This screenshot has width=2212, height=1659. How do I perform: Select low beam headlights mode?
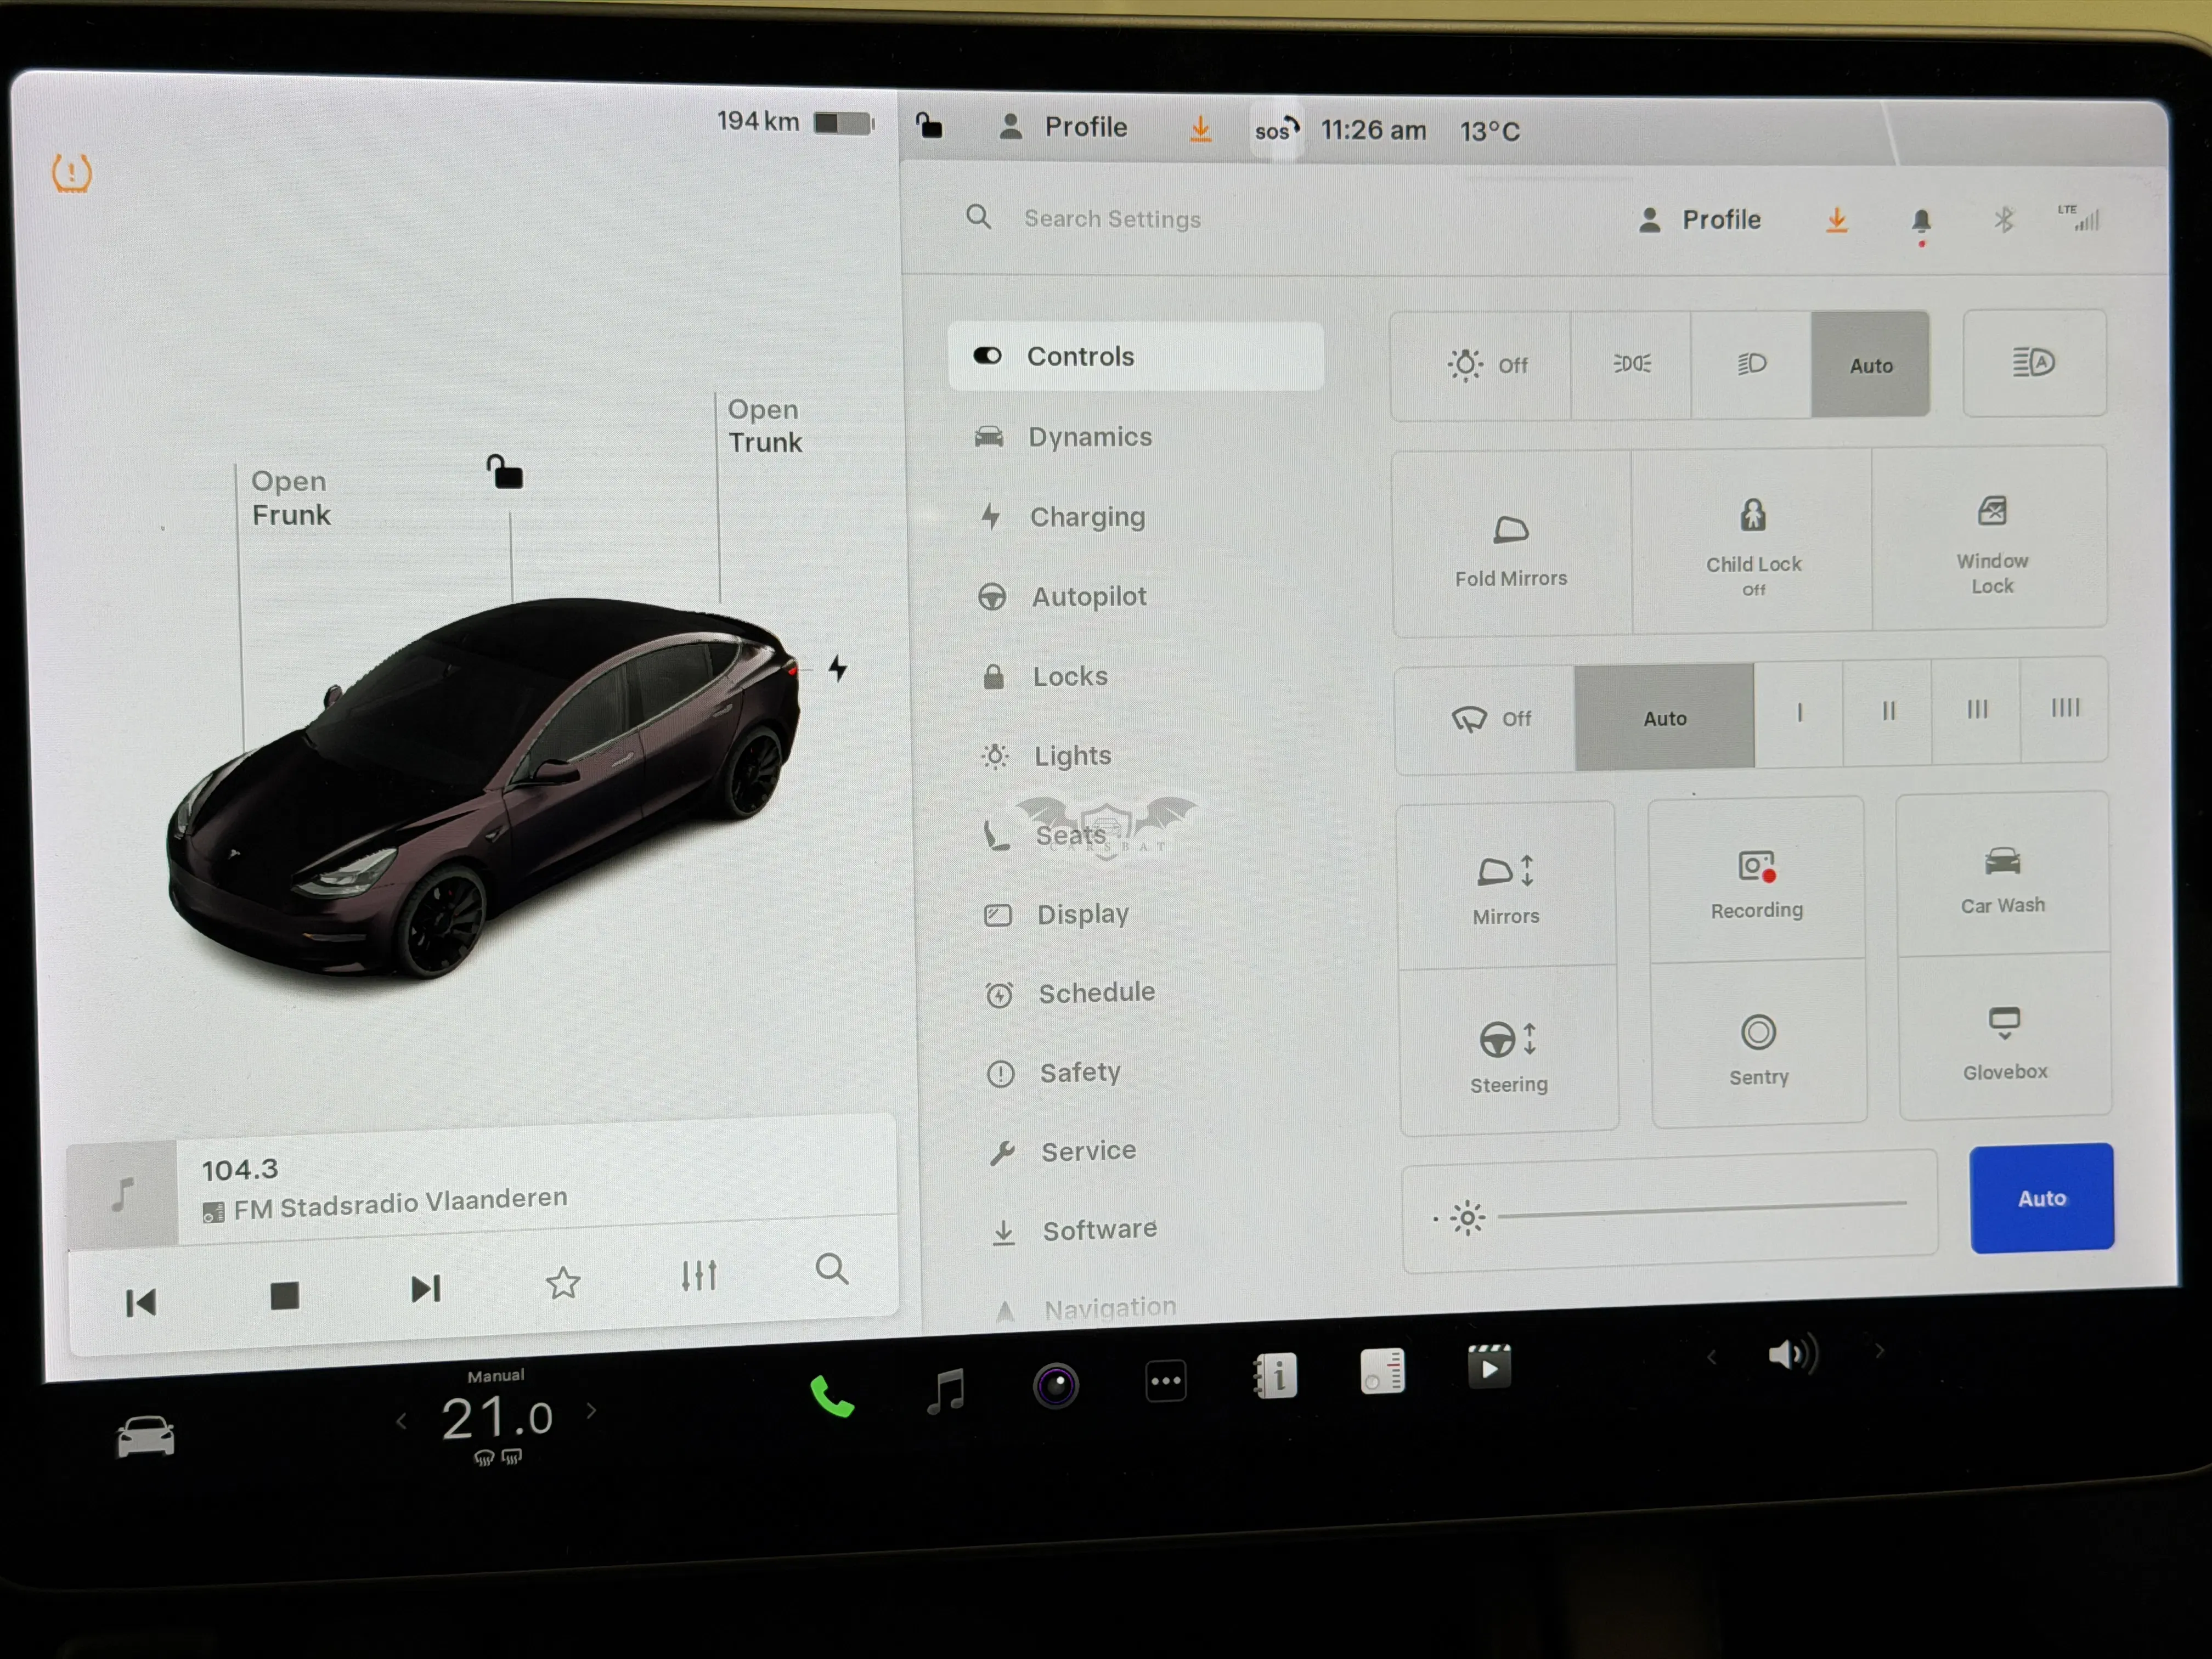(x=1751, y=363)
